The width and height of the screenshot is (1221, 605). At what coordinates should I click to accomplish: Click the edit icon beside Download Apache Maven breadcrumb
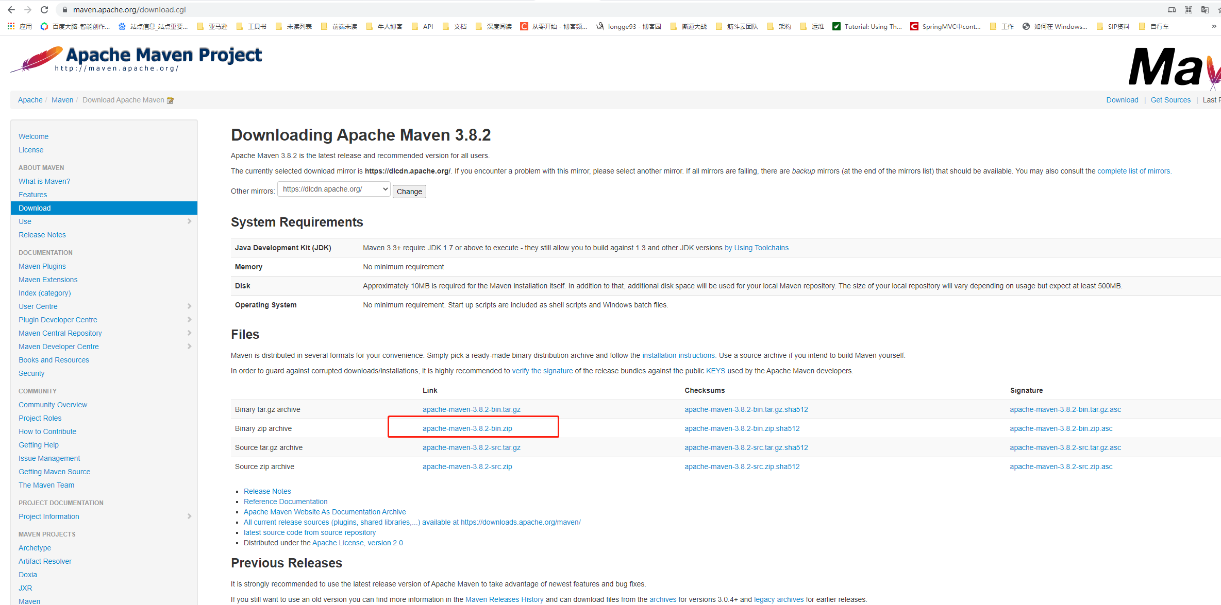pyautogui.click(x=170, y=100)
